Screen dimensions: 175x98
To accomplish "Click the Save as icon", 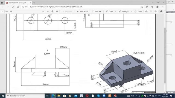I will pos(156,11).
